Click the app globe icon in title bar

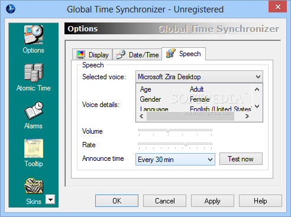(x=11, y=9)
